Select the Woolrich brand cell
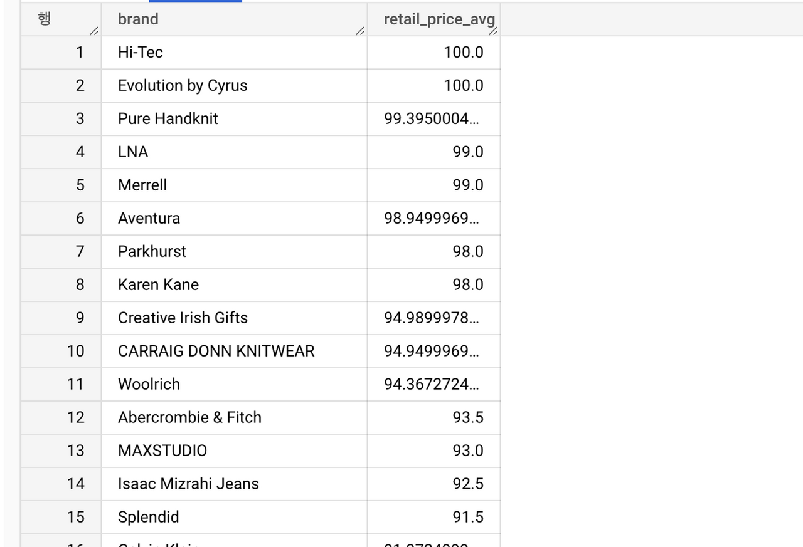The image size is (803, 547). click(234, 385)
